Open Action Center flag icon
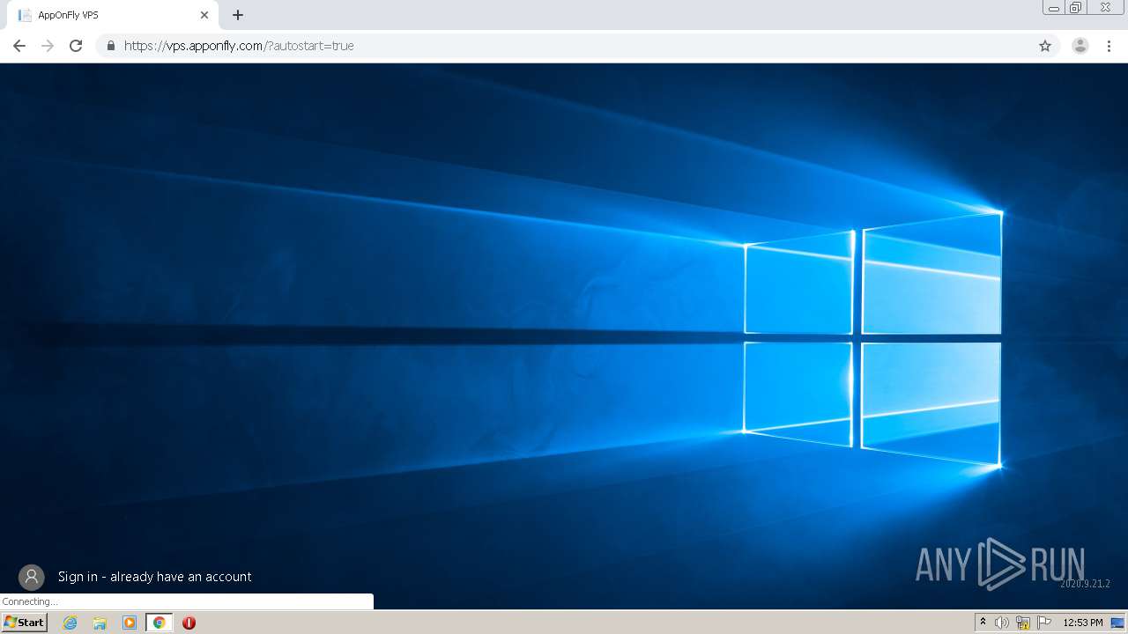The image size is (1128, 634). 1044,623
